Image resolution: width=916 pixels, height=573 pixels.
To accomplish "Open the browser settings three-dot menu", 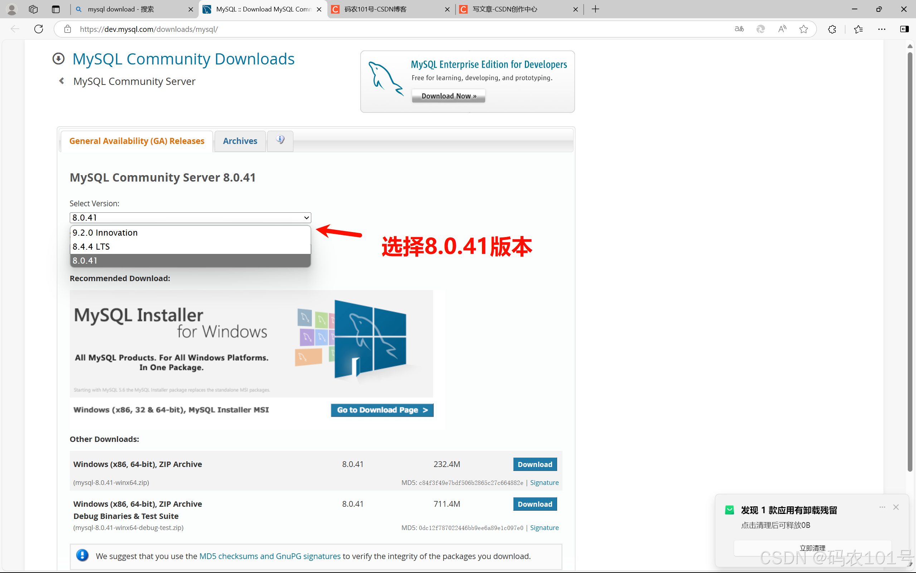I will (882, 29).
